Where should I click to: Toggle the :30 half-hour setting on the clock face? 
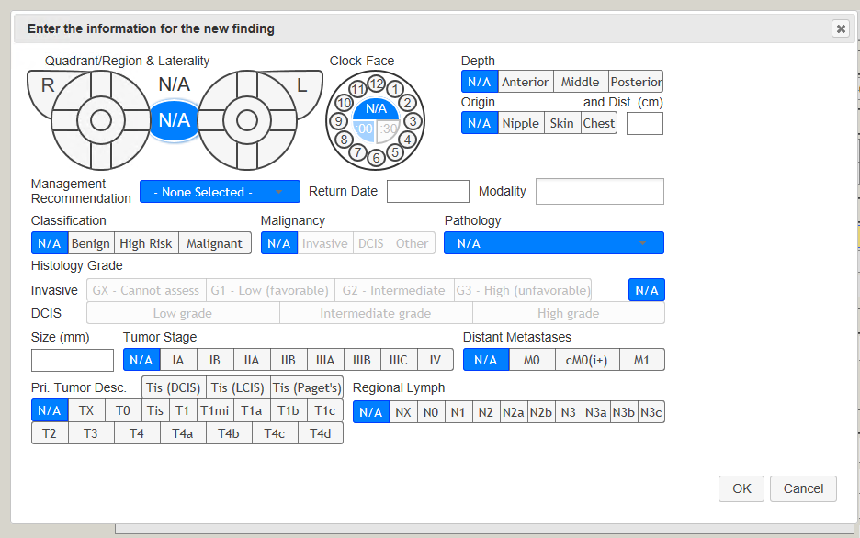point(388,129)
